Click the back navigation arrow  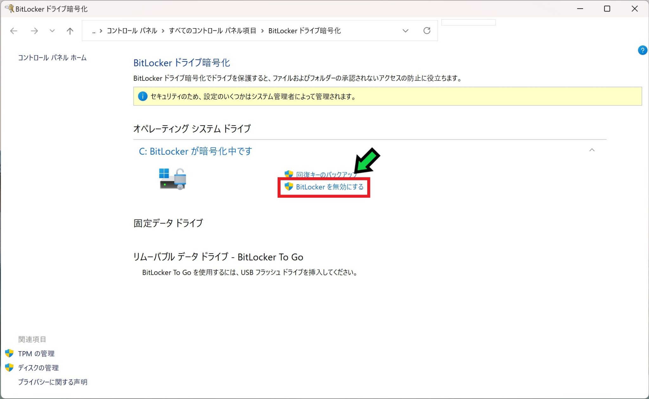point(13,30)
